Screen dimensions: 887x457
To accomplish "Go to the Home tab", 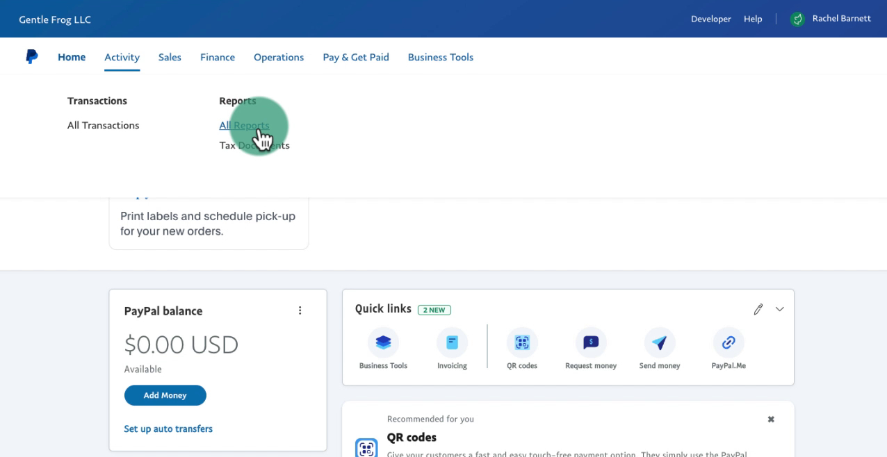I will click(x=72, y=57).
